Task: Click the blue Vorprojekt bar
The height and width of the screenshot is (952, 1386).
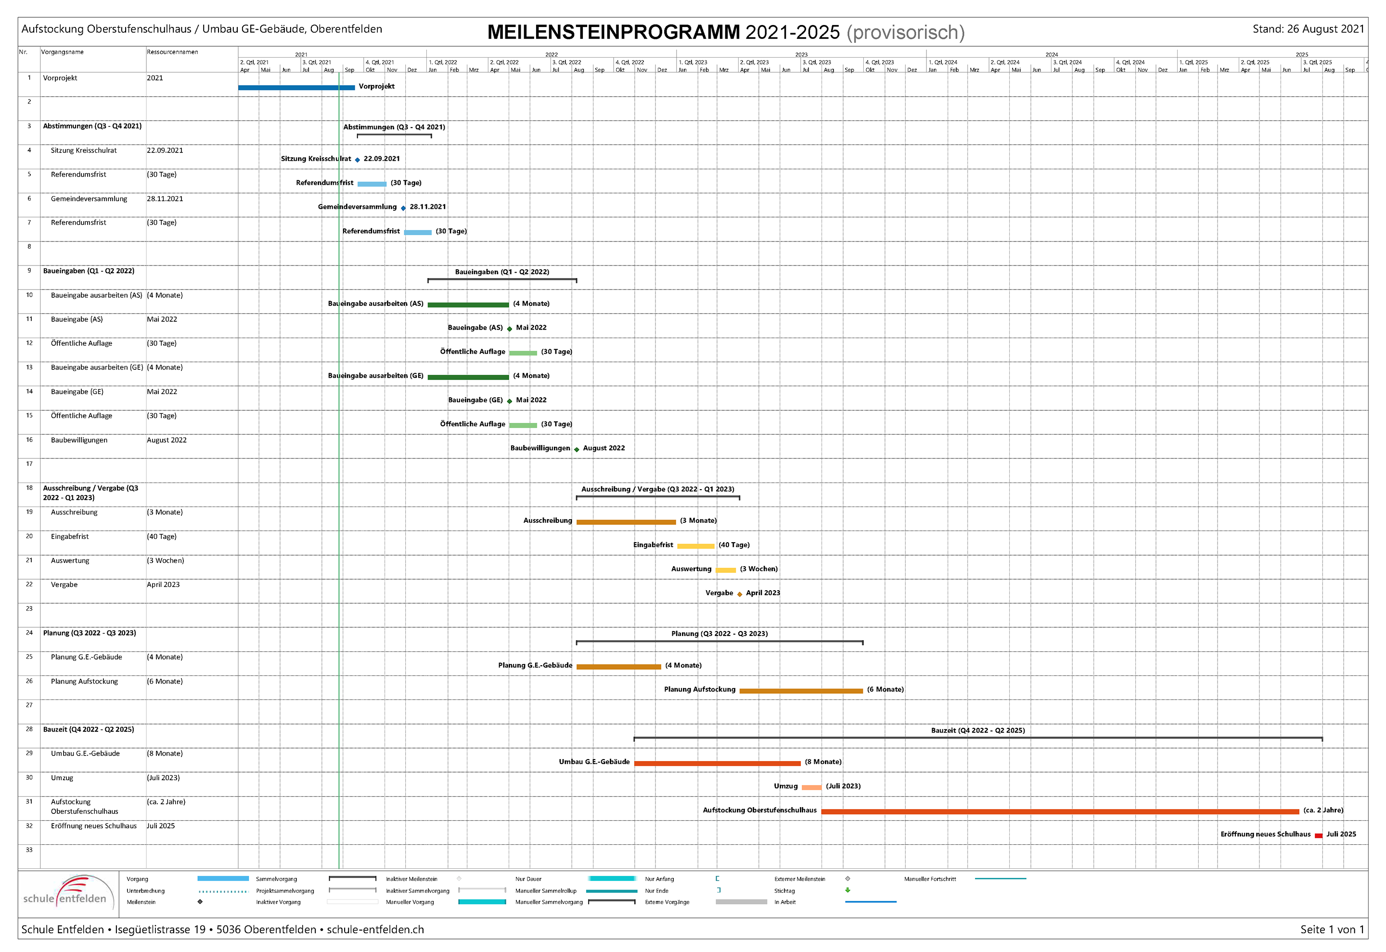Action: [x=296, y=88]
